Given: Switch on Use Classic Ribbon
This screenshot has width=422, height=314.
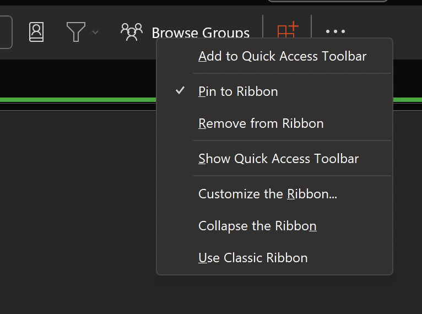Looking at the screenshot, I should click(253, 258).
